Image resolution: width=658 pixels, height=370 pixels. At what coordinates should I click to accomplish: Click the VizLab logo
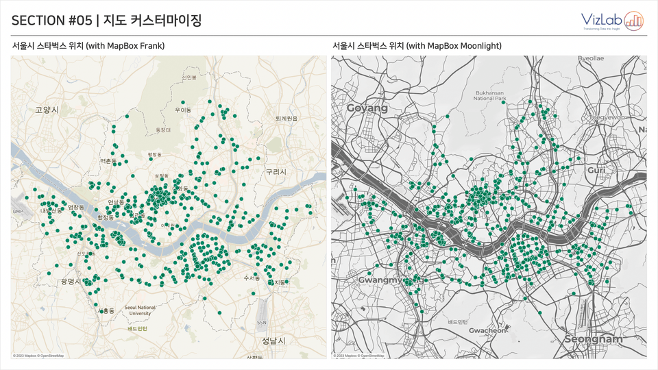click(x=612, y=21)
